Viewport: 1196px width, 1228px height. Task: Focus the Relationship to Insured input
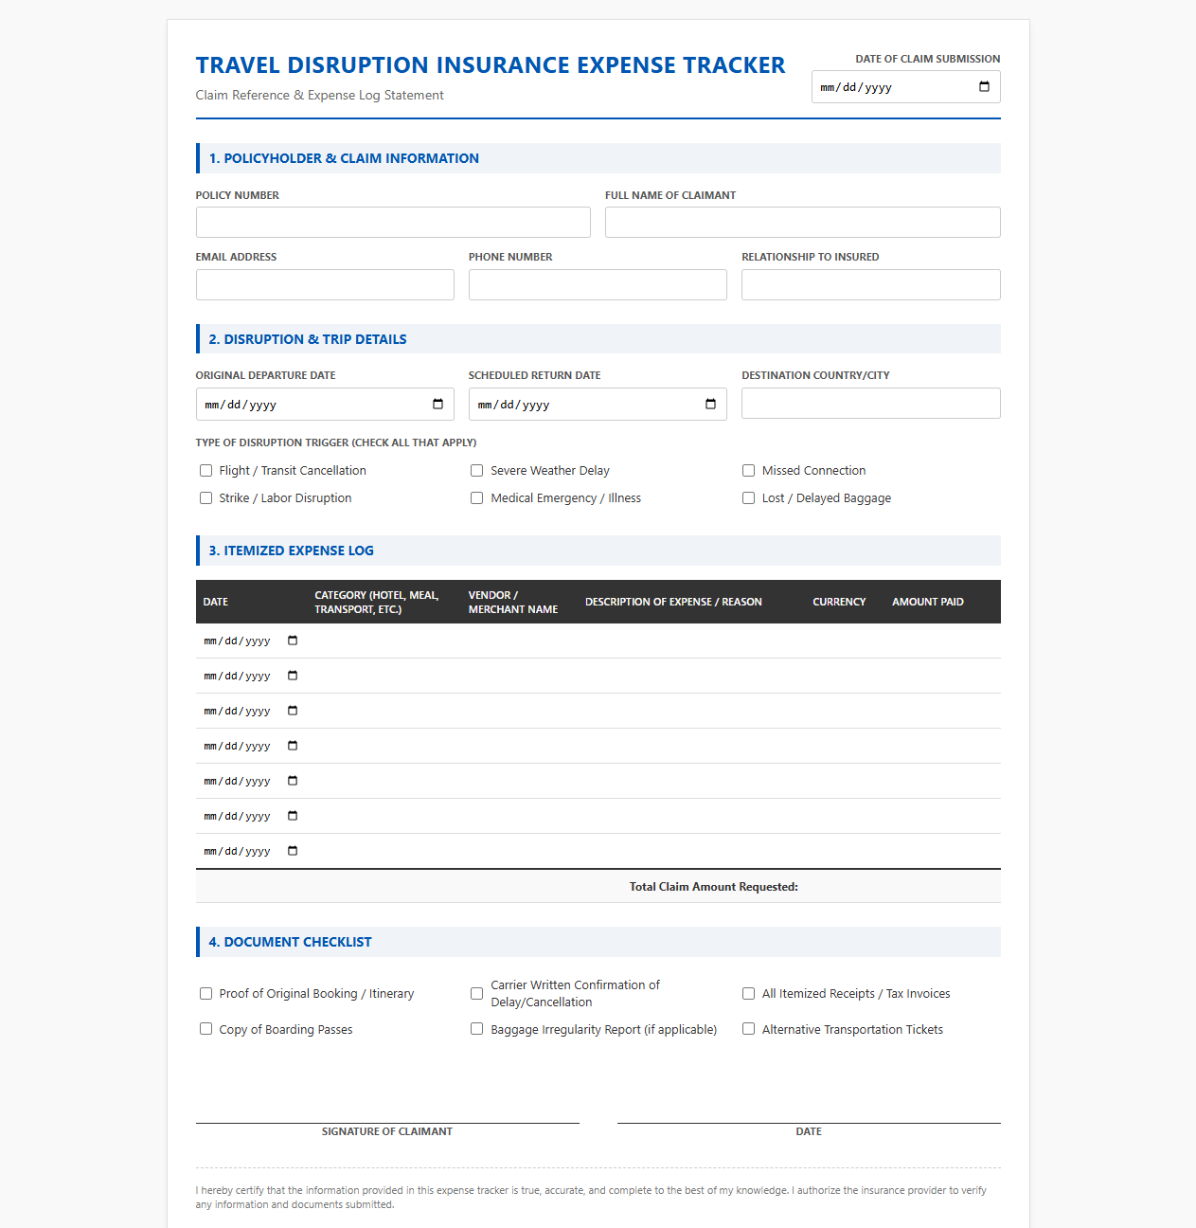[871, 285]
